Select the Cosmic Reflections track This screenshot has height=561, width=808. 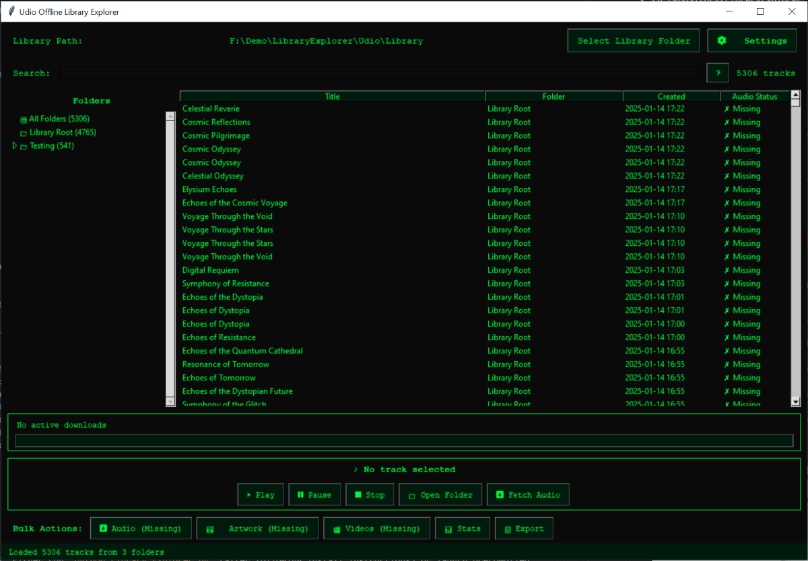point(484,122)
